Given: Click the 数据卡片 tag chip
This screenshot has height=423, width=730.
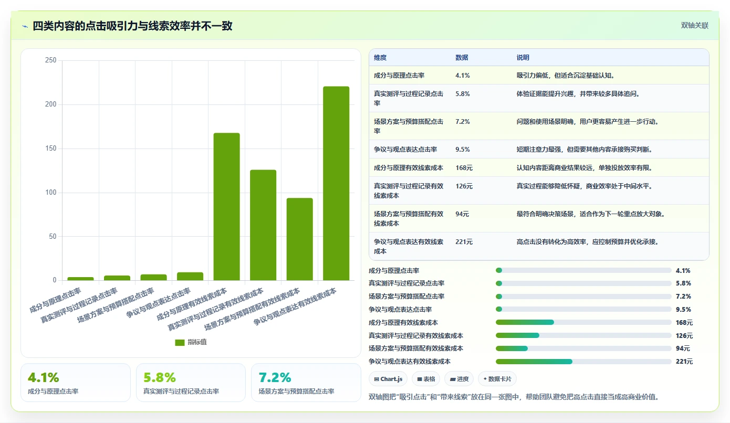Looking at the screenshot, I should click(x=497, y=379).
